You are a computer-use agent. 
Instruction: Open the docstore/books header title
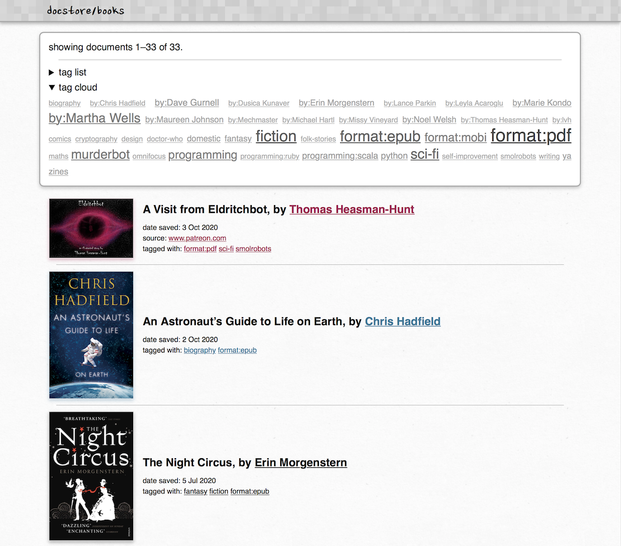click(x=86, y=10)
